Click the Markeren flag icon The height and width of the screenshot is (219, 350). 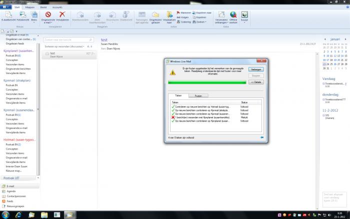click(x=178, y=12)
